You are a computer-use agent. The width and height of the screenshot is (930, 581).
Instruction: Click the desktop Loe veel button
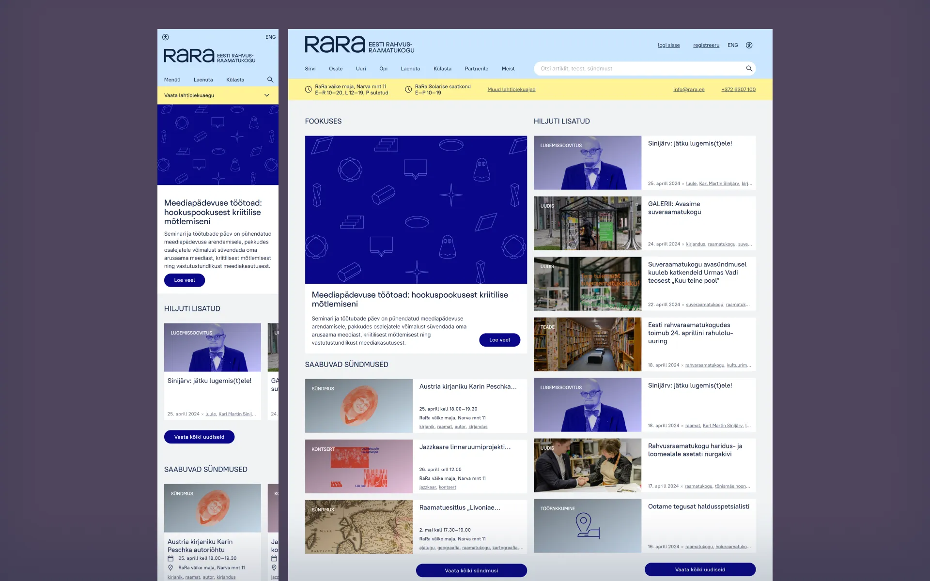(499, 340)
